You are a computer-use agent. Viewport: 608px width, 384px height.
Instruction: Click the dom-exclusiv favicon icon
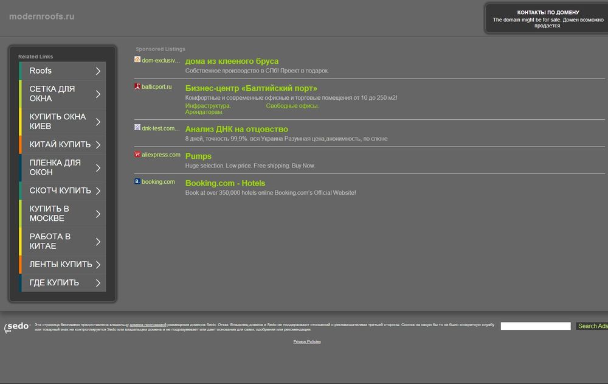[x=137, y=60]
